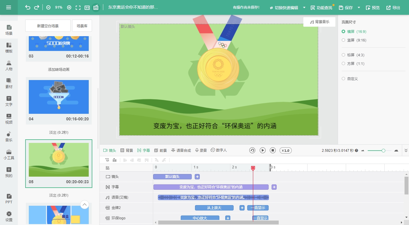Expand the 保存 dropdown arrow
Image resolution: width=409 pixels, height=225 pixels.
pos(359,8)
